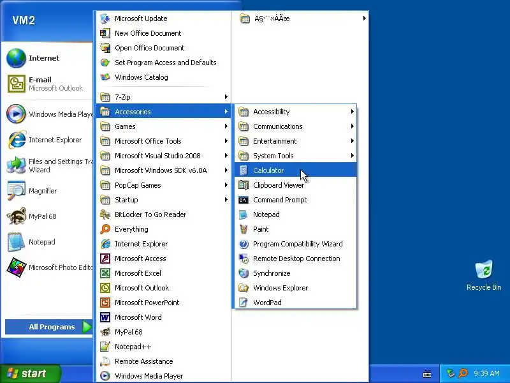Launch Command Prompt icon in Accessories
510x383 pixels.
click(244, 200)
